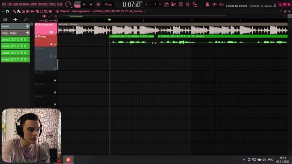Click the Record button in transport
292x164 pixels.
click(98, 5)
